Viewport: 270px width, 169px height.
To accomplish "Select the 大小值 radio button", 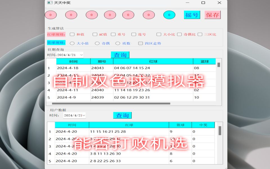I will coord(72,43).
